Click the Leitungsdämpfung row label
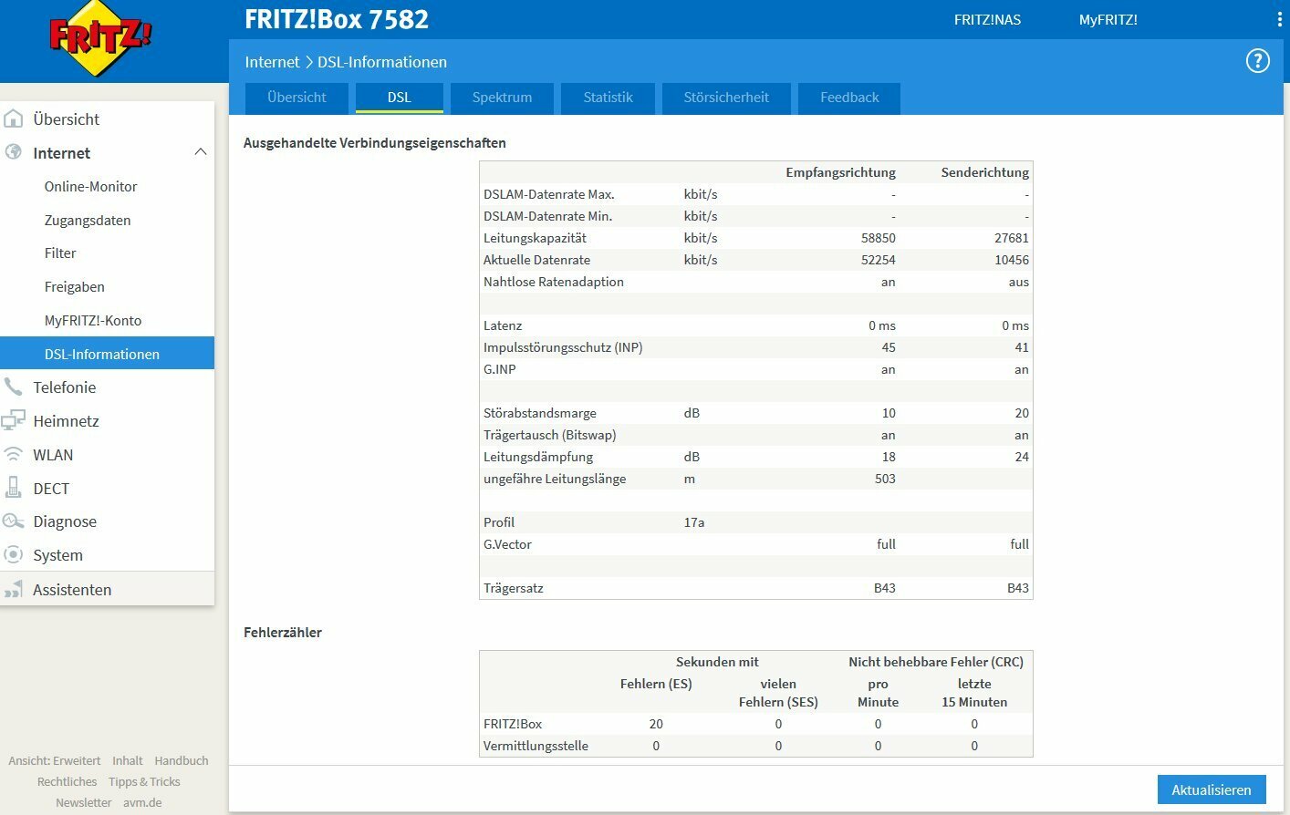Screen dimensions: 1290x815 [x=538, y=457]
